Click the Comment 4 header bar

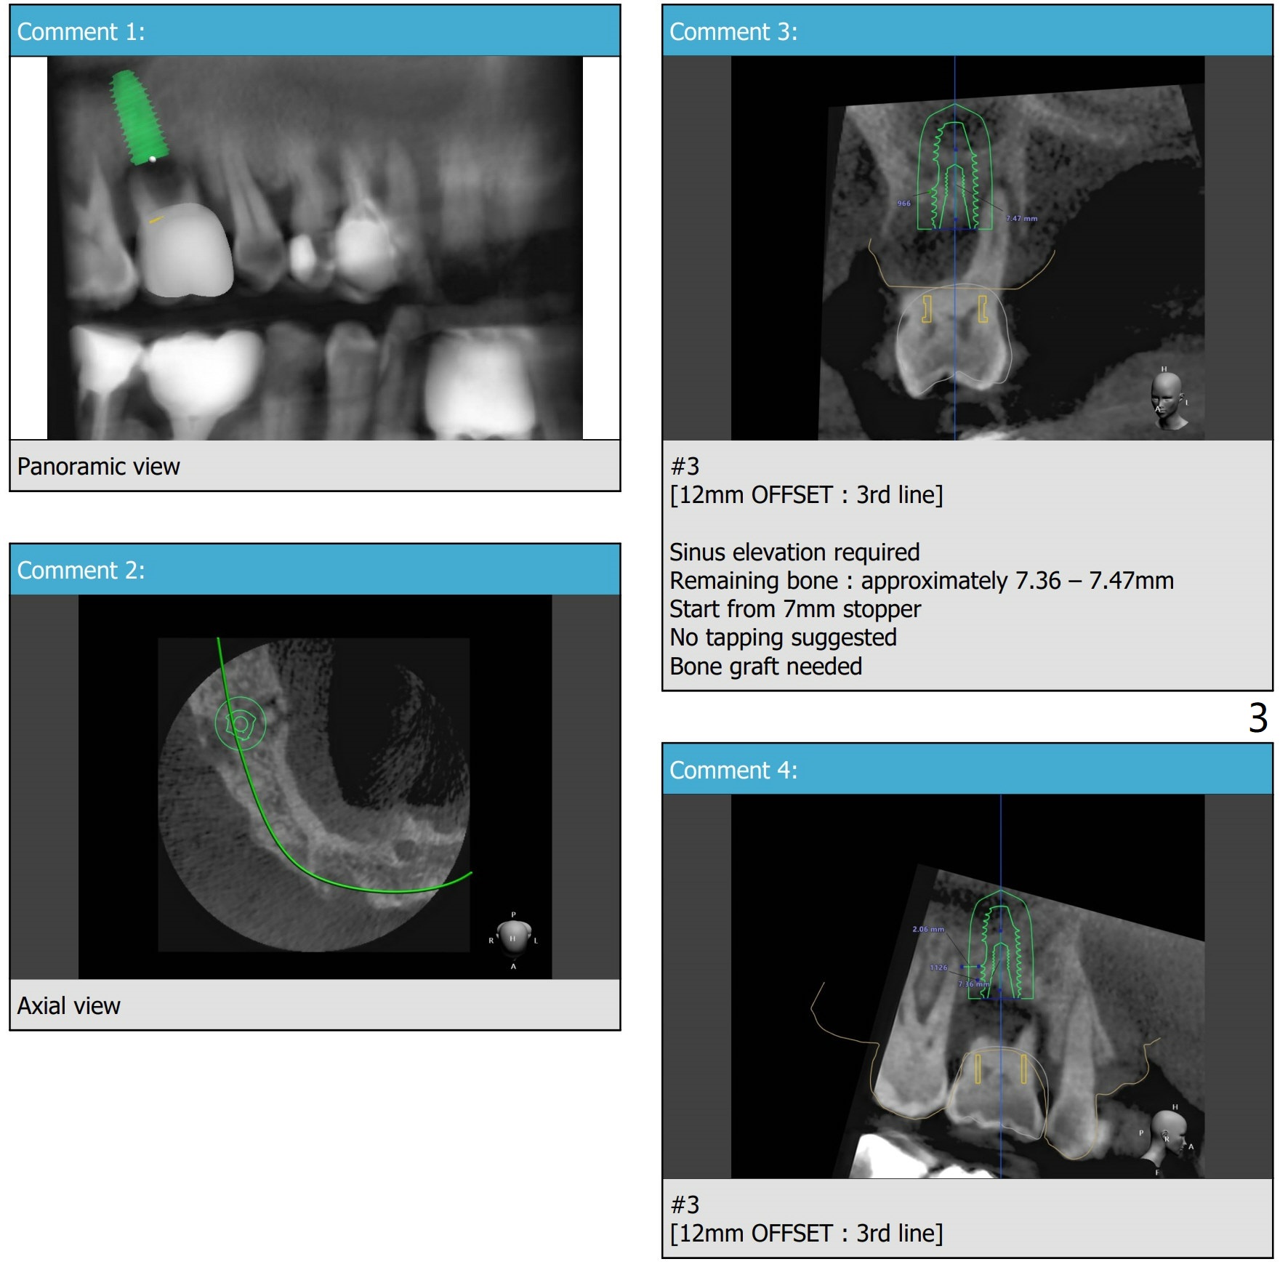(x=967, y=770)
